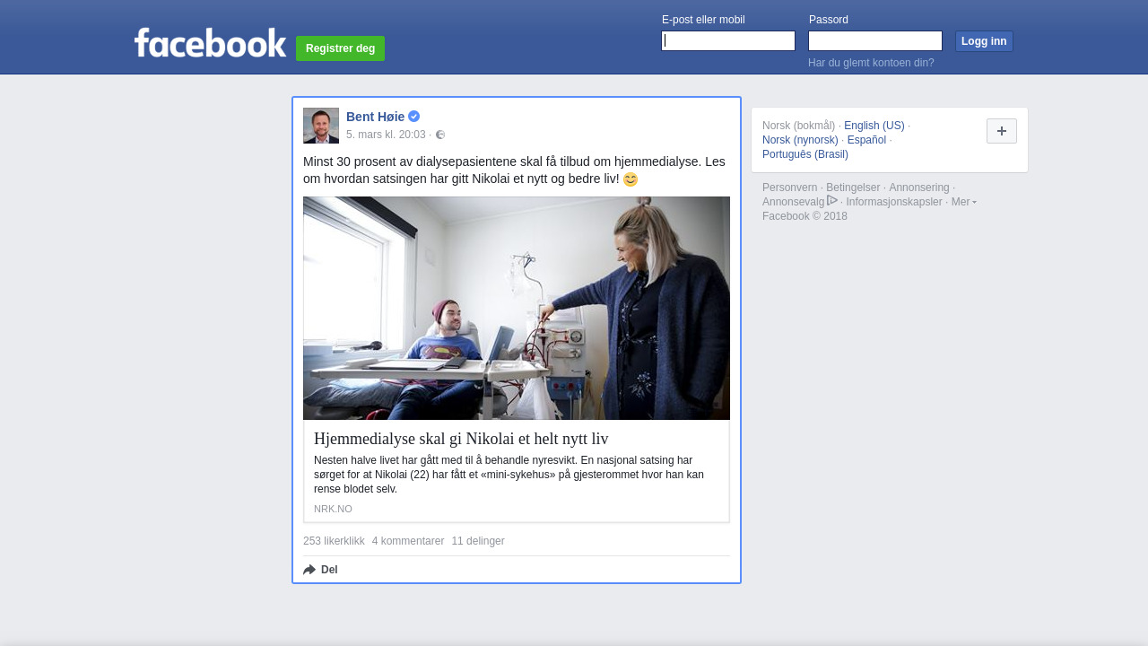The width and height of the screenshot is (1148, 646).
Task: Open the 5. mars kl. 20:03 timestamp
Action: coord(386,135)
